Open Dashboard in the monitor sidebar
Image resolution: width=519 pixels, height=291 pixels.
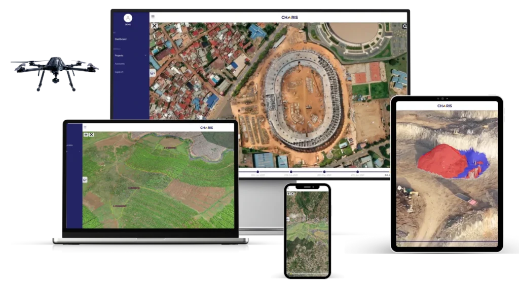click(121, 39)
